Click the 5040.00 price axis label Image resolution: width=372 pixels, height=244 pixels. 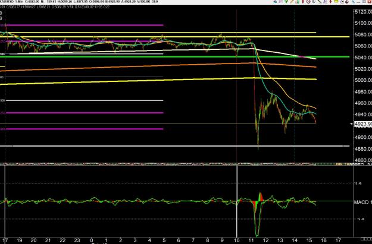pos(363,57)
